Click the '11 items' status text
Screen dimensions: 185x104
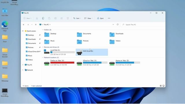tap(26, 86)
